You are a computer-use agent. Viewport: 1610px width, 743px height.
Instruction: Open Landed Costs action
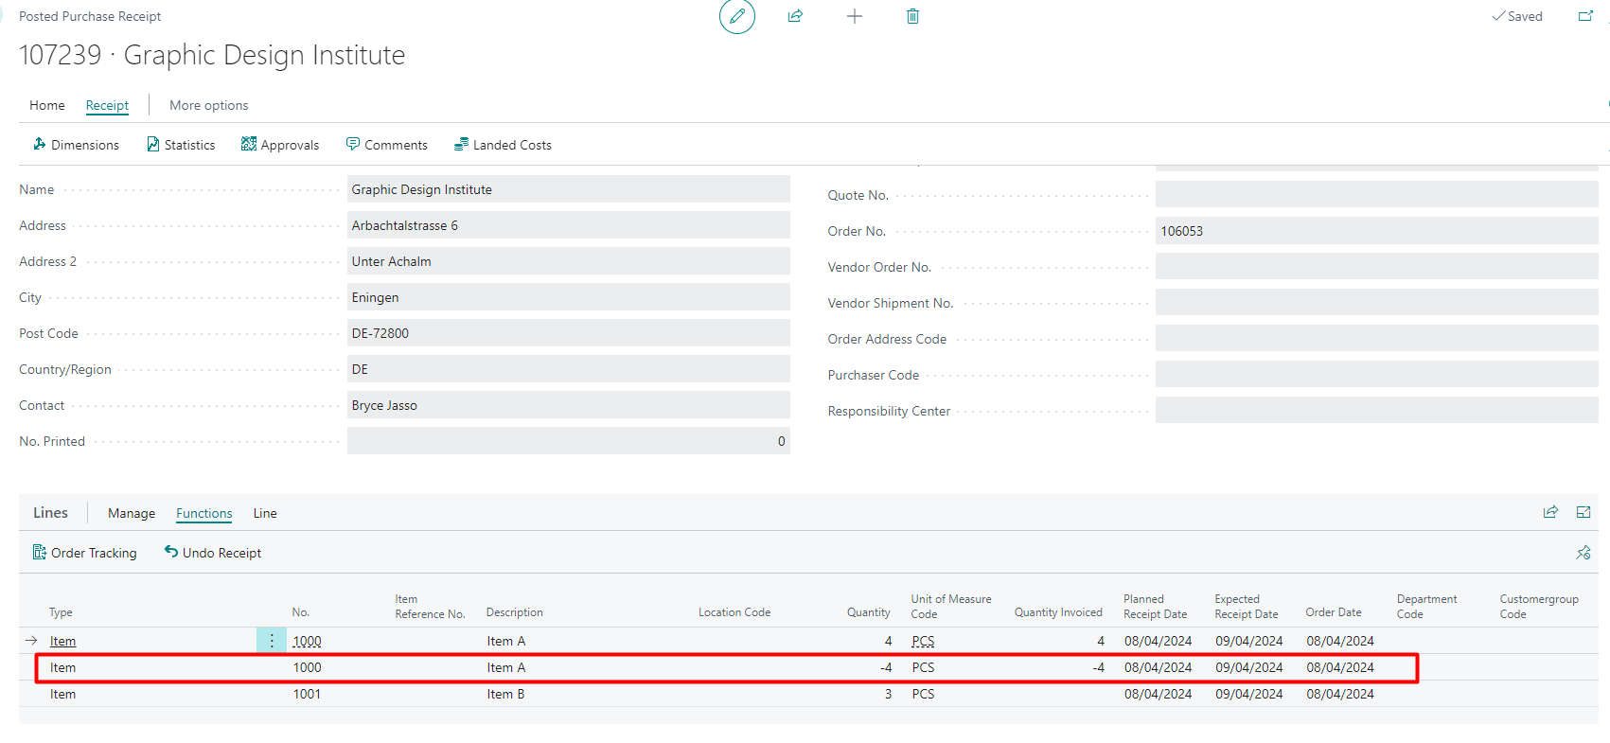(x=503, y=145)
